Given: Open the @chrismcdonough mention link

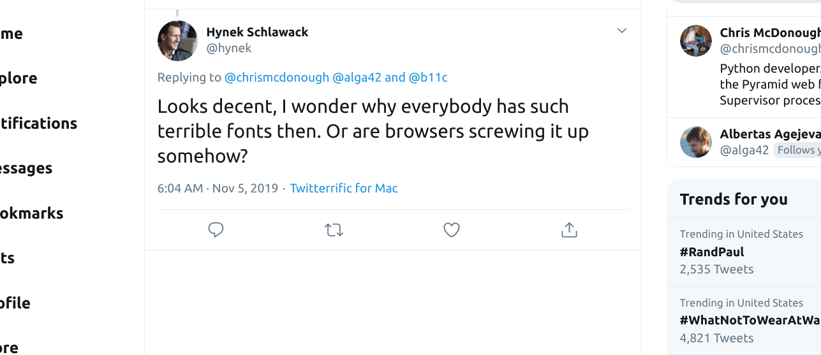Looking at the screenshot, I should pos(277,78).
